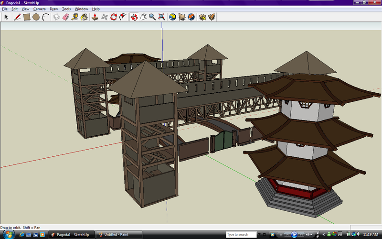This screenshot has width=382, height=239.
Task: Click the Zoom Extents tool
Action: coord(162,17)
